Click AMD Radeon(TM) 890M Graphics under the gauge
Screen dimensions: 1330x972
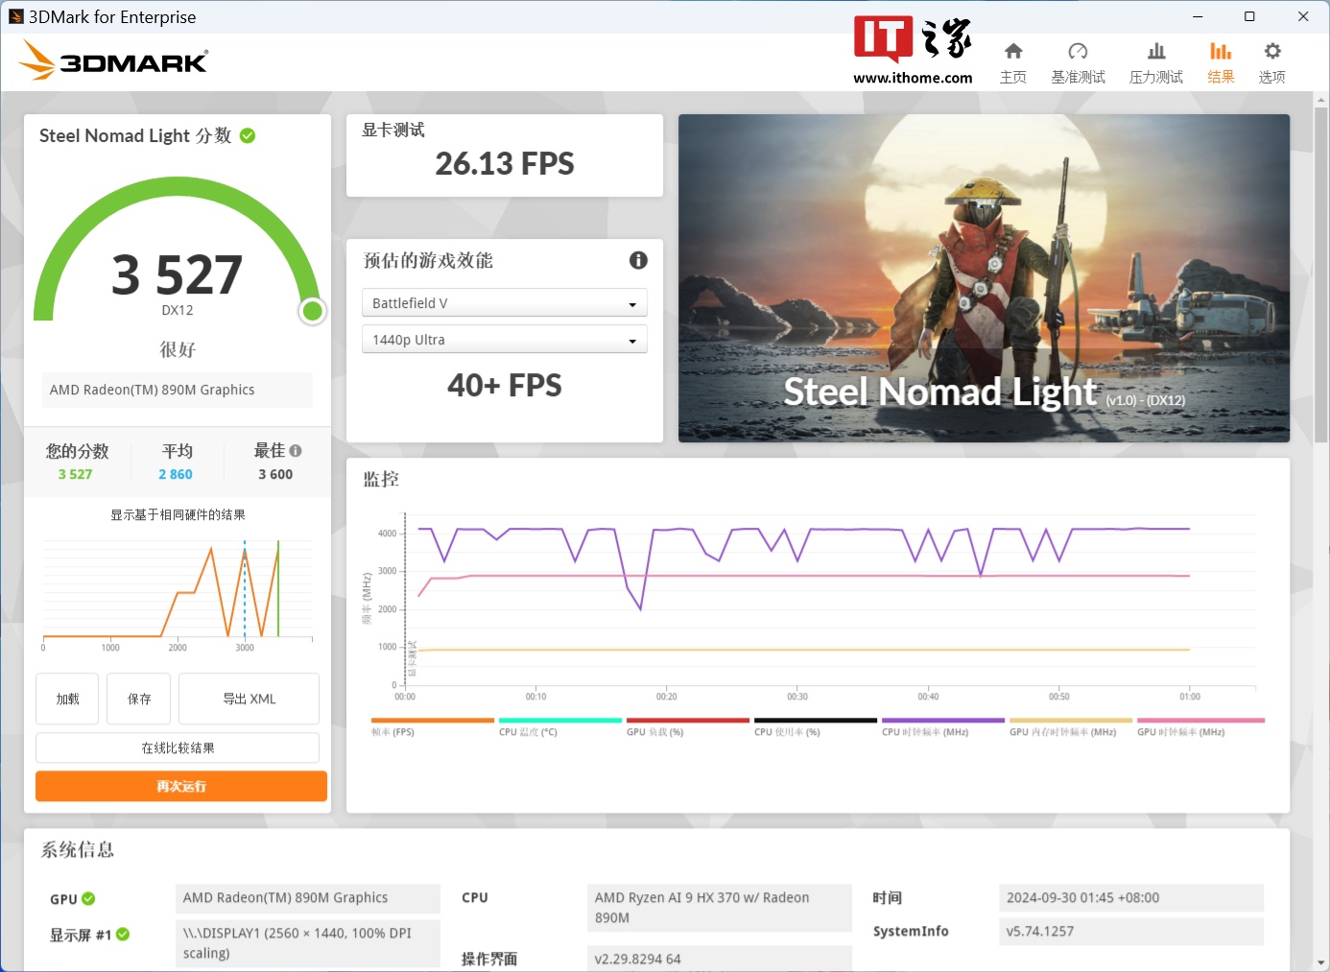point(178,390)
